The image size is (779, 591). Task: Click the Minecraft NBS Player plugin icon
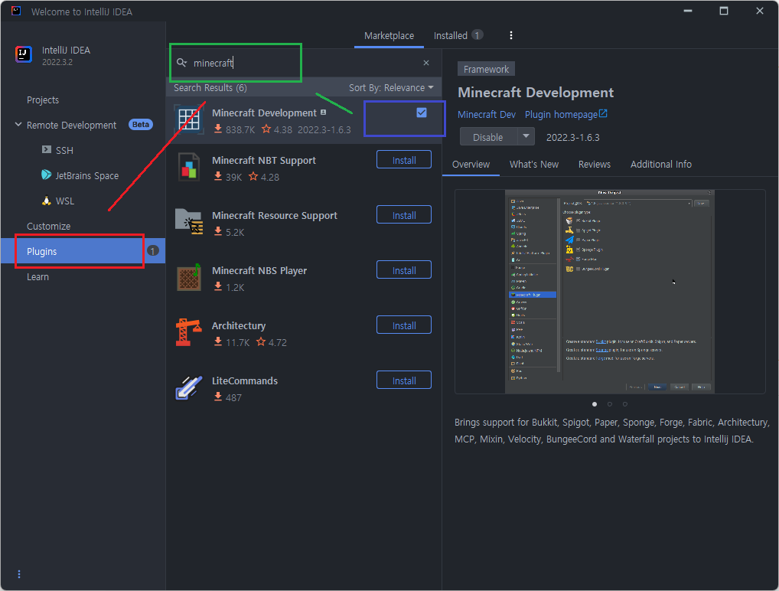coord(189,277)
